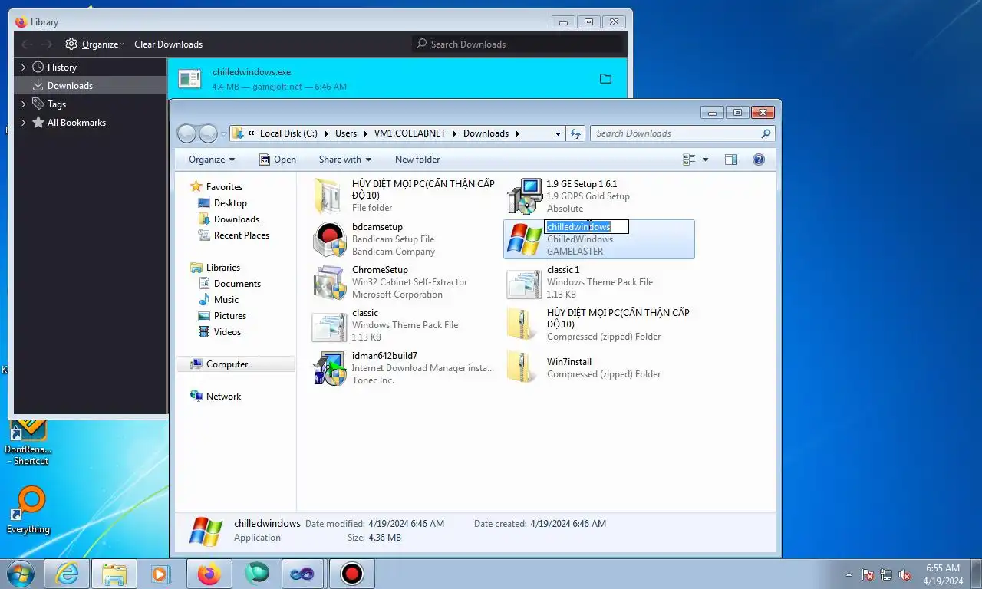Screen dimensions: 982x589
Task: Open Windows Explorer taskbar button
Action: [x=114, y=574]
